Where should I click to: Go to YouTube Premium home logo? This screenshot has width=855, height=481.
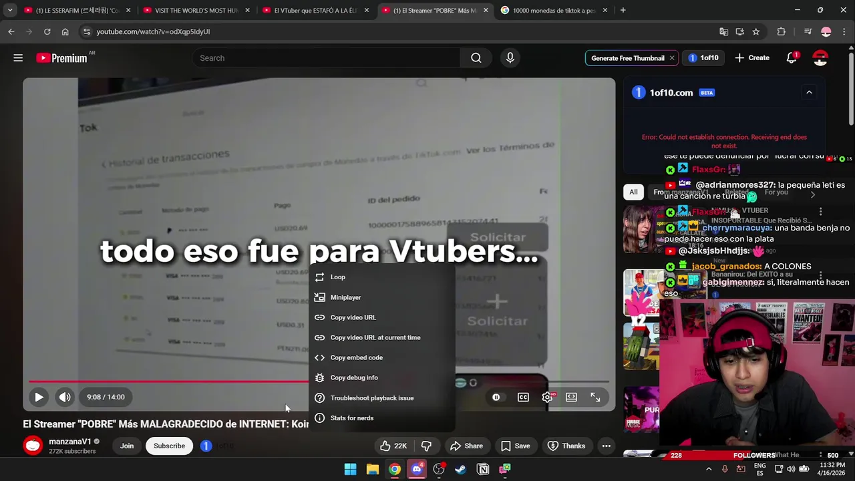coord(62,58)
